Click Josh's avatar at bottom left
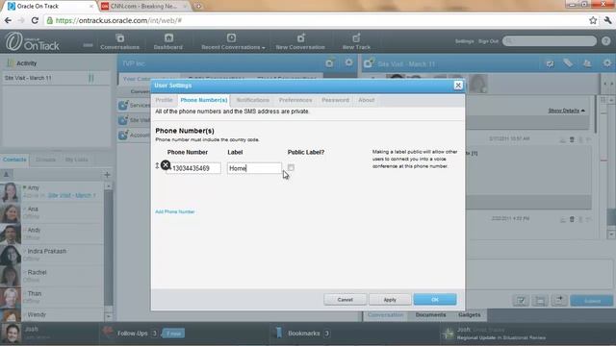616x346 pixels. [11, 334]
